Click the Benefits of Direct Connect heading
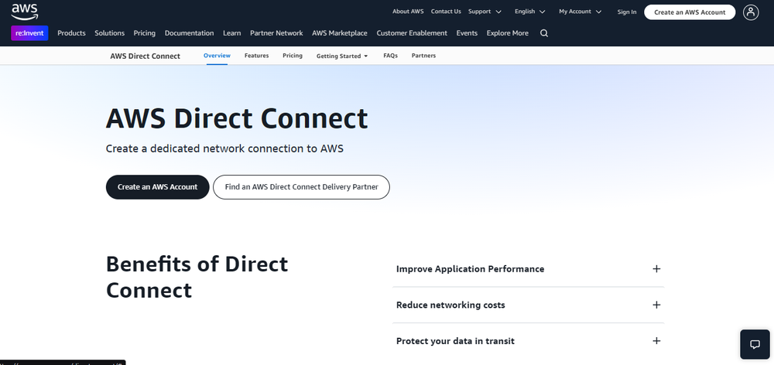774x365 pixels. click(x=197, y=277)
